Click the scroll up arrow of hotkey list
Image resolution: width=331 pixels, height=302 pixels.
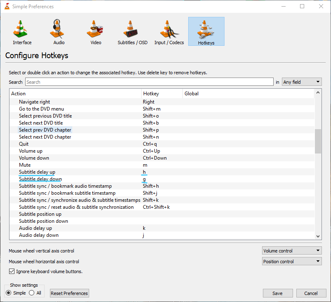point(318,92)
